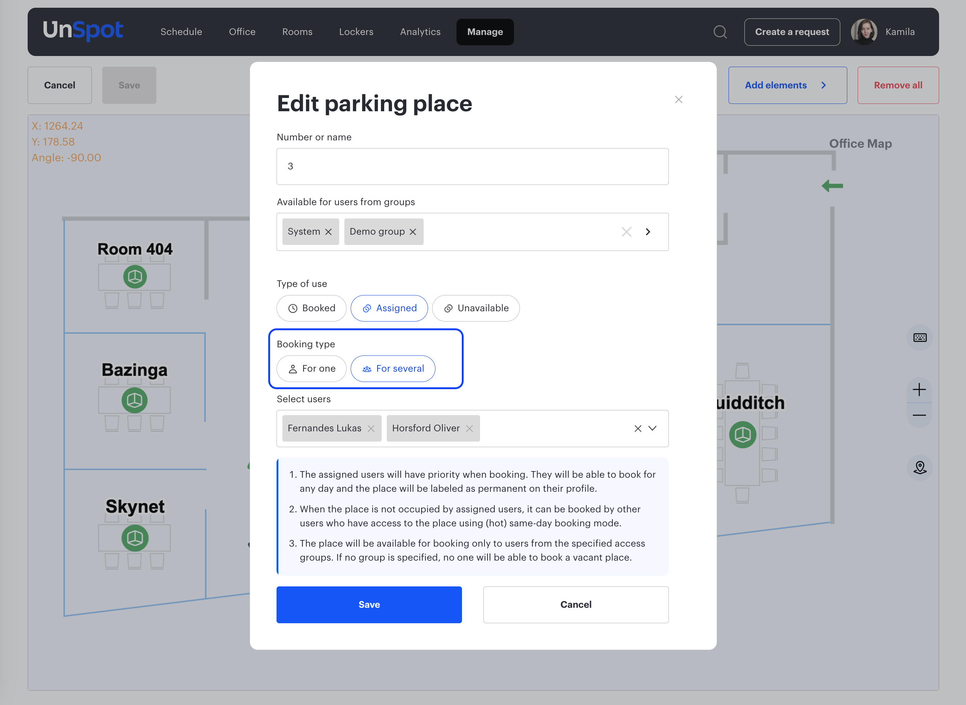
Task: Click the map location pin icon
Action: tap(920, 468)
